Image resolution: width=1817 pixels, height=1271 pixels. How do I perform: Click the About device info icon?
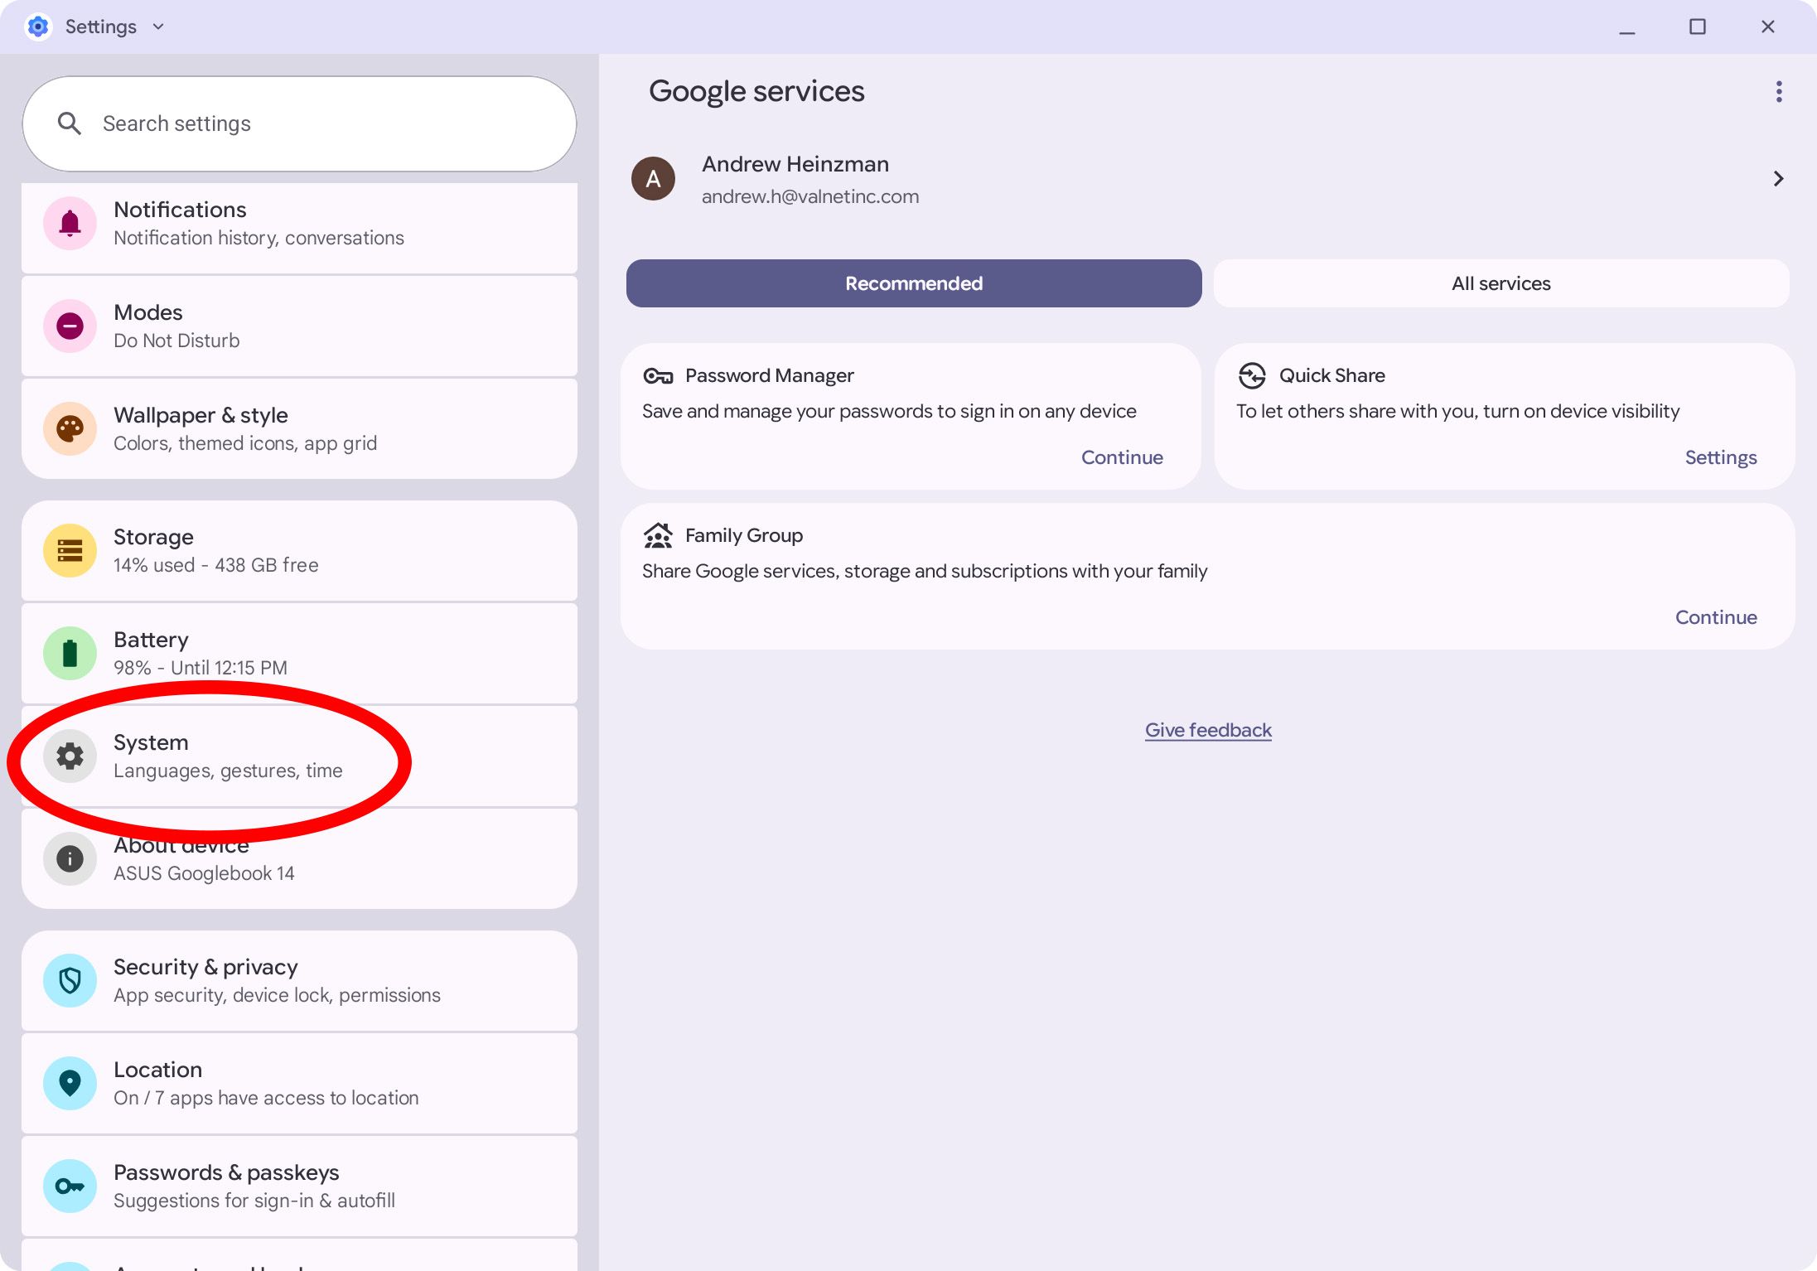pos(70,859)
